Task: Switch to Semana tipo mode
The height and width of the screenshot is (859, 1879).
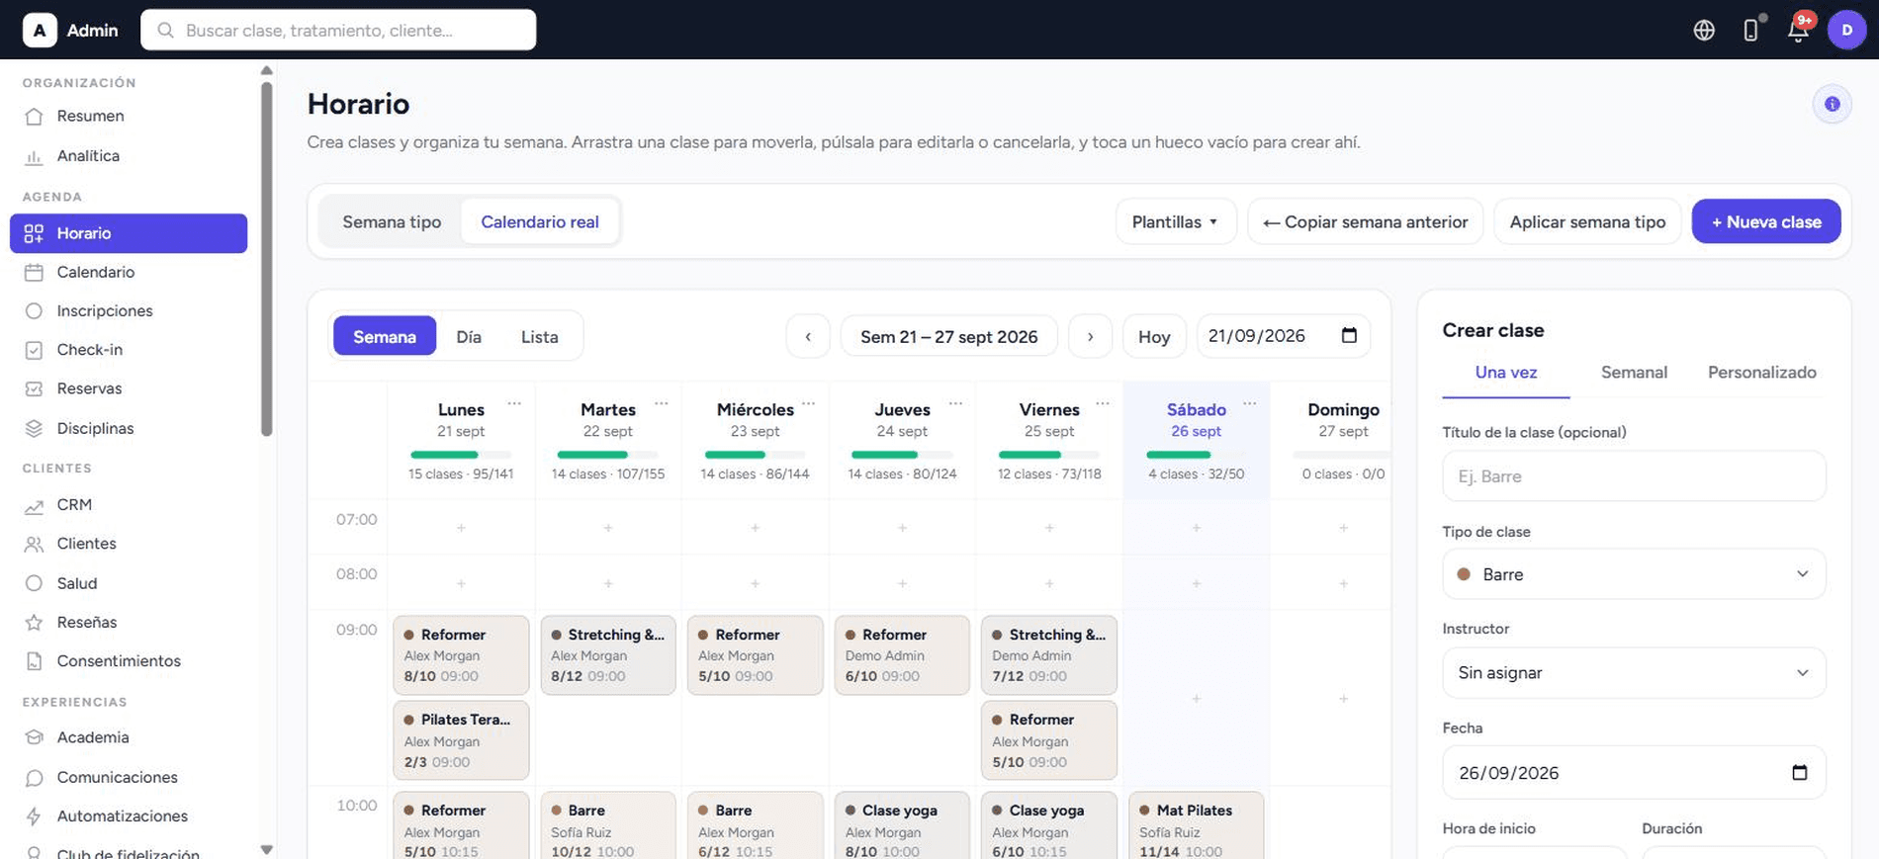Action: pos(392,221)
